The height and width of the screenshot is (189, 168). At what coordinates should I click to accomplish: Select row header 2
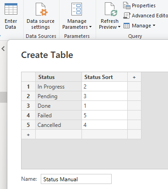pos(28,96)
